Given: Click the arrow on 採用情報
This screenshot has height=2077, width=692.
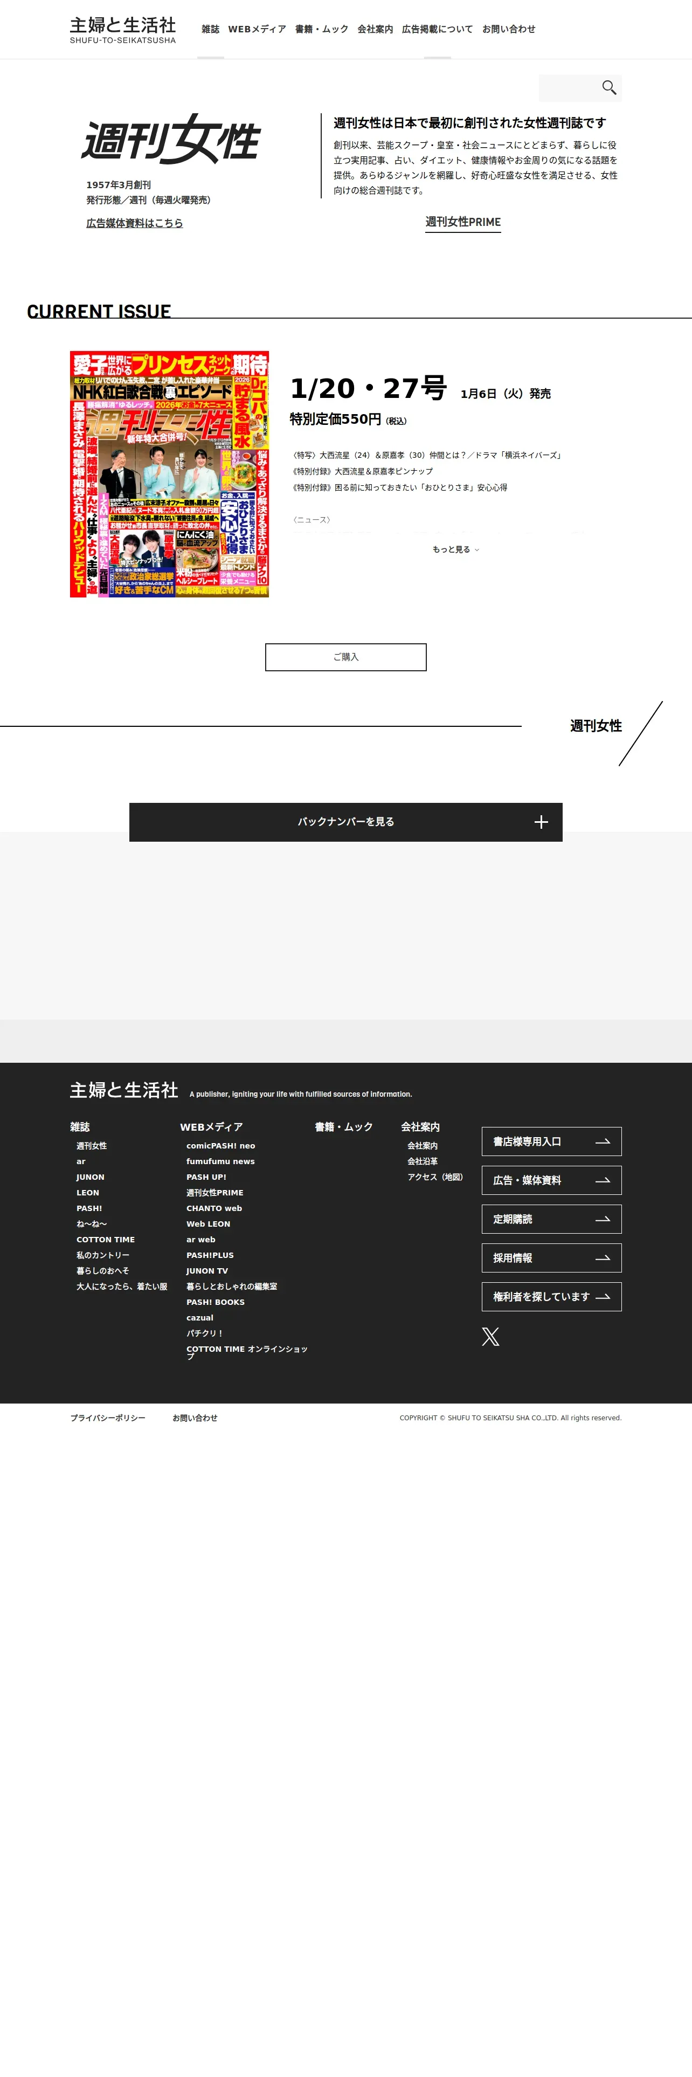Looking at the screenshot, I should pyautogui.click(x=603, y=1257).
